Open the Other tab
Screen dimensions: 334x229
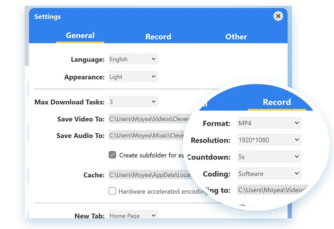(236, 37)
